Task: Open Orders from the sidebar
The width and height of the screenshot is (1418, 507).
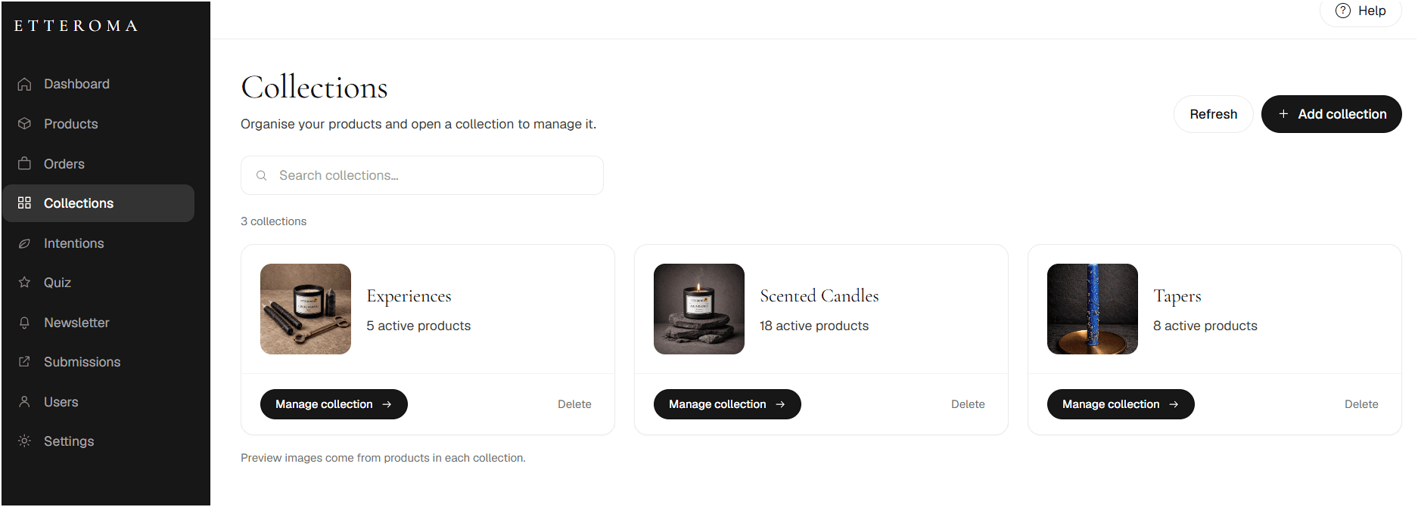Action: click(98, 164)
